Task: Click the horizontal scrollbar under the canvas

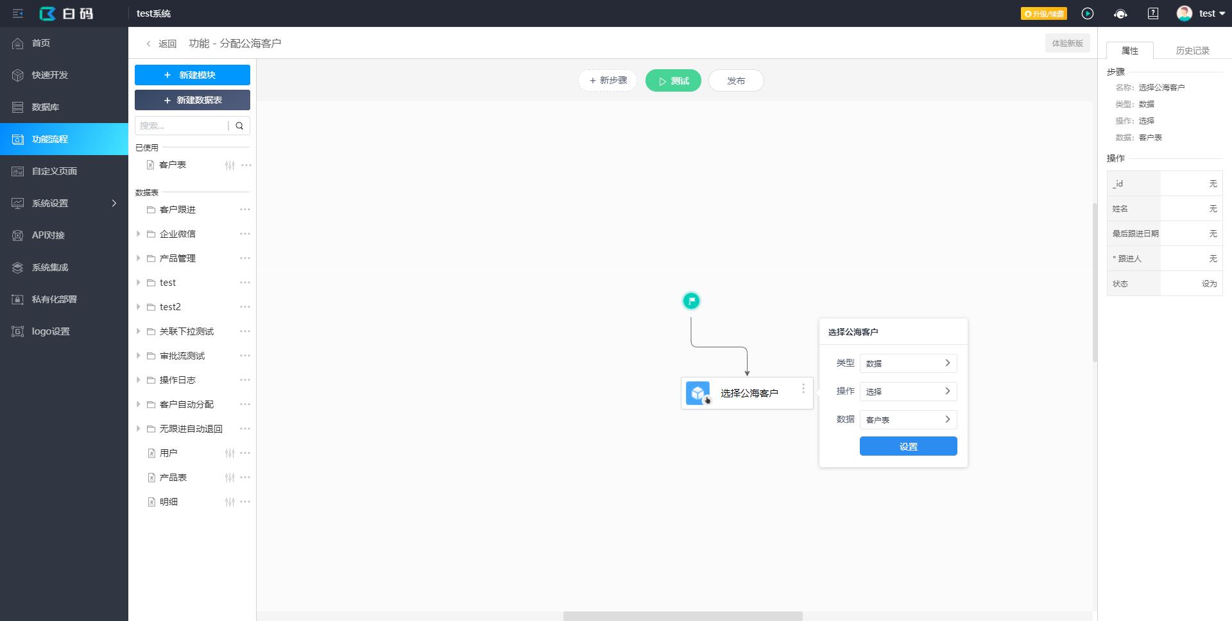Action: click(x=683, y=616)
